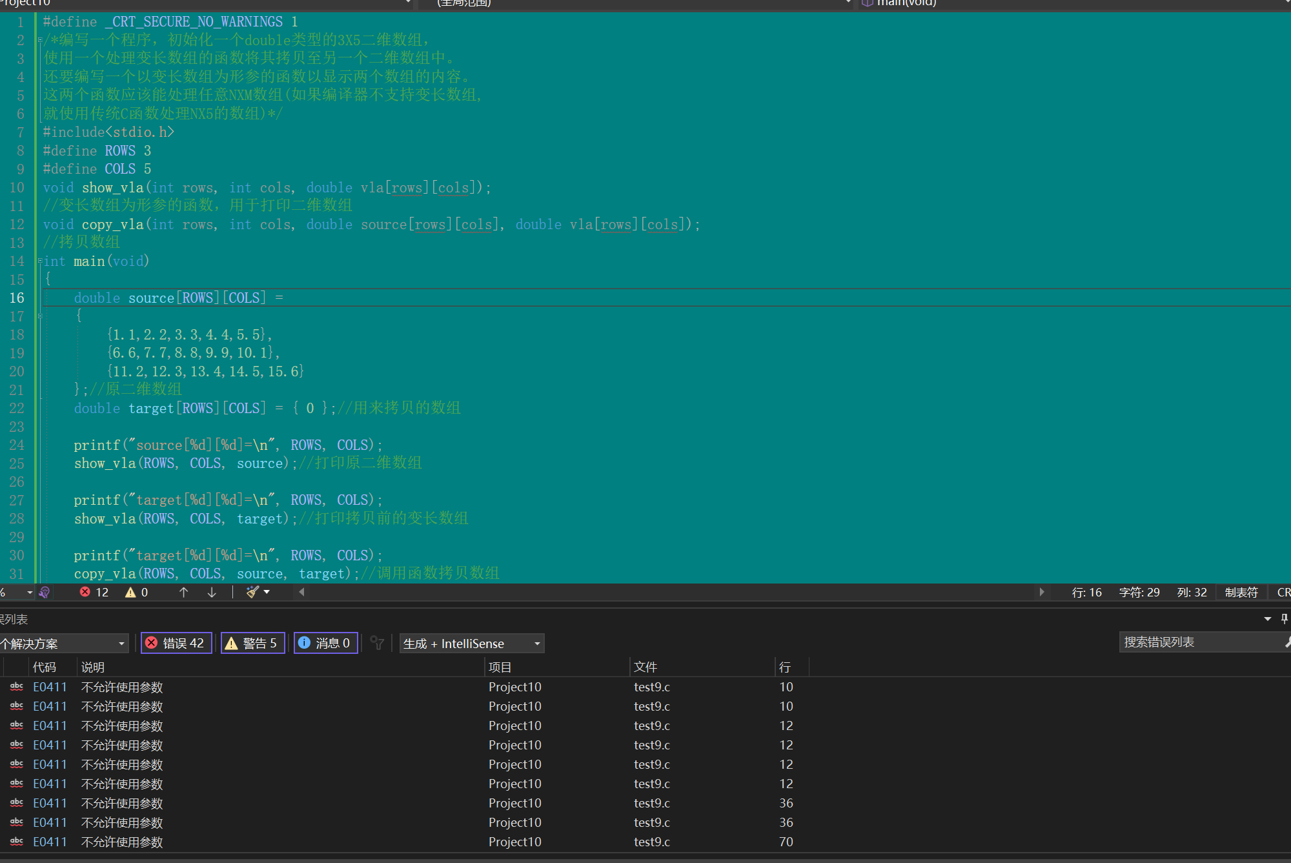Click the target array declaration on line 22
Viewport: 1291px width, 863px height.
click(204, 409)
